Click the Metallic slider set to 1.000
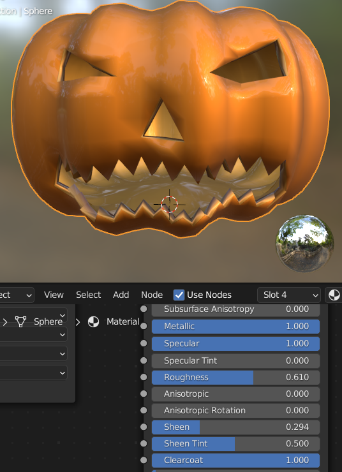The height and width of the screenshot is (472, 342). click(235, 327)
